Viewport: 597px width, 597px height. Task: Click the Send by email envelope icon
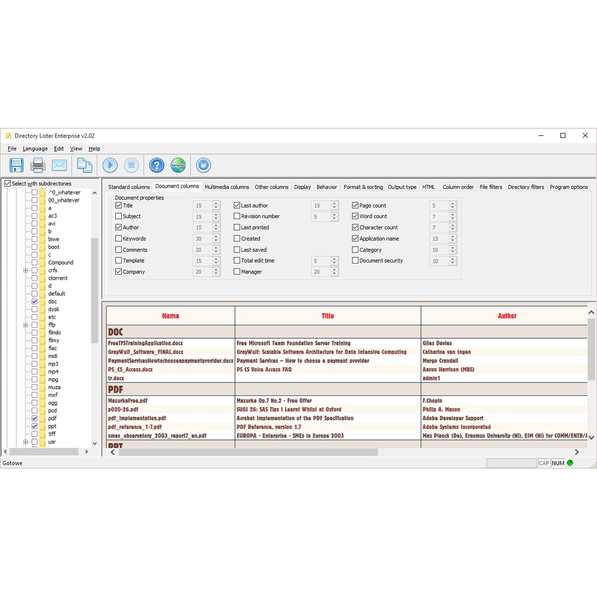pyautogui.click(x=59, y=165)
